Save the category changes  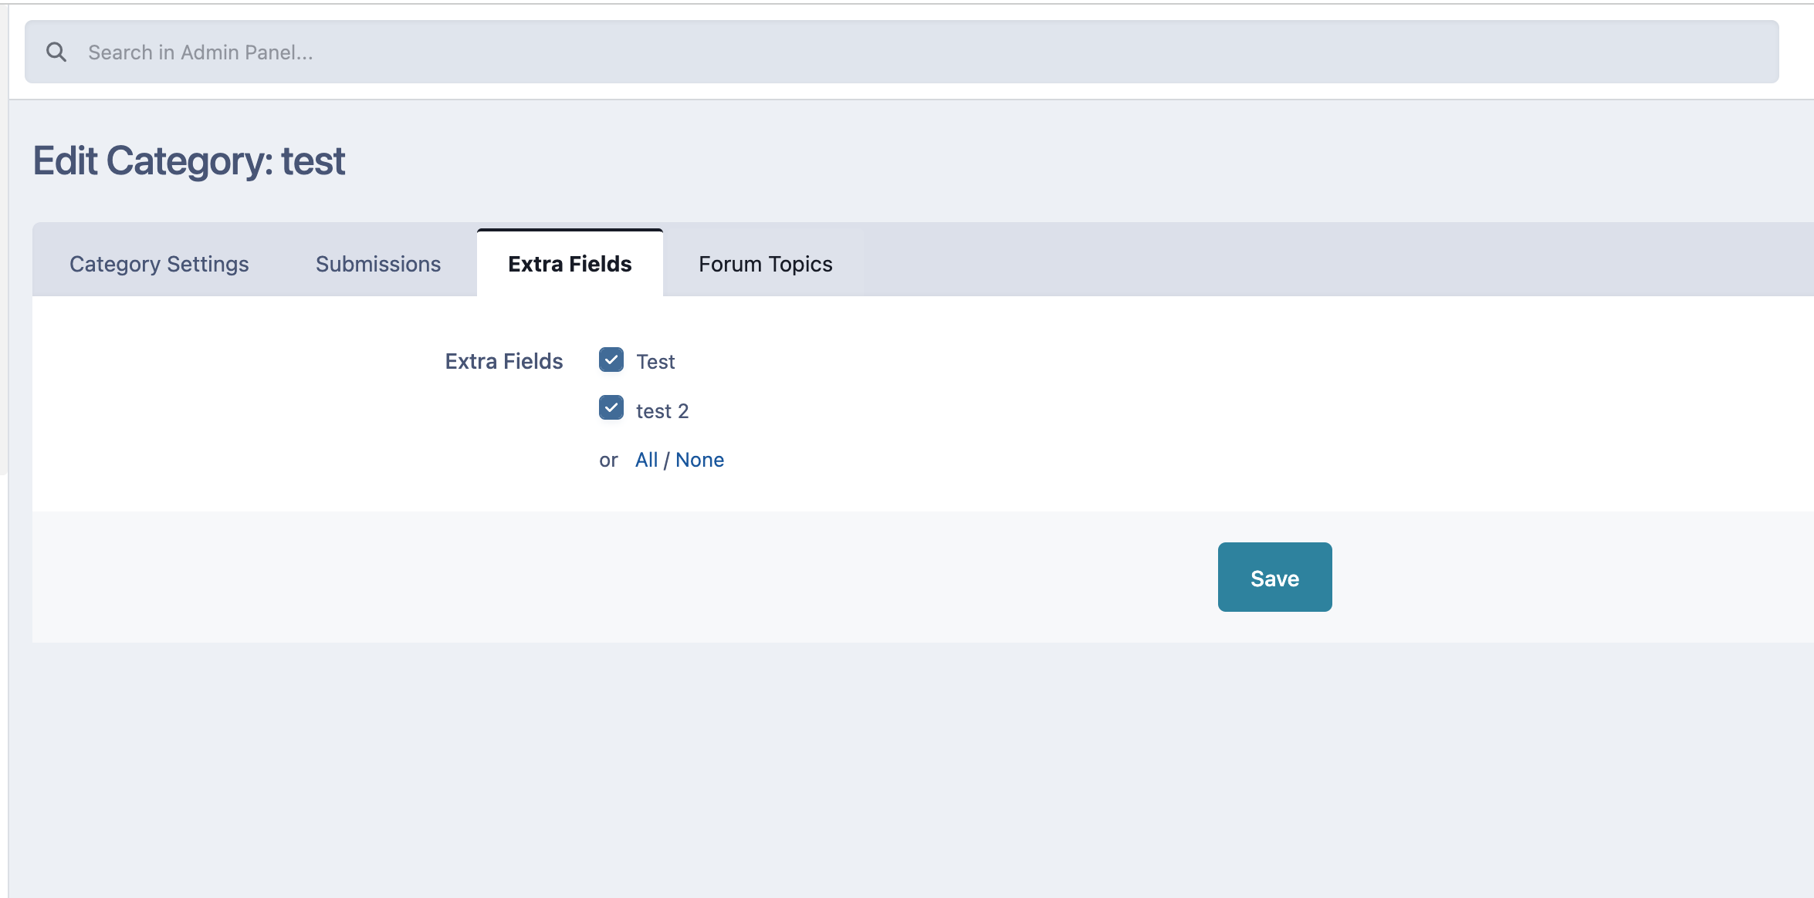click(x=1274, y=577)
